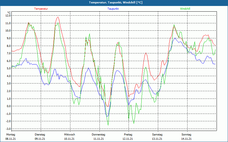
Task: Click the -2,0 y-axis value
Action: (8, 121)
